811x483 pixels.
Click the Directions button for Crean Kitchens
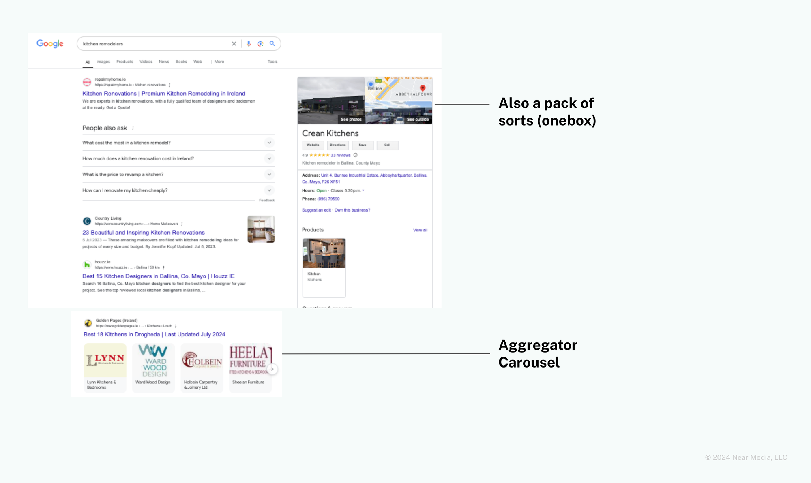[337, 145]
